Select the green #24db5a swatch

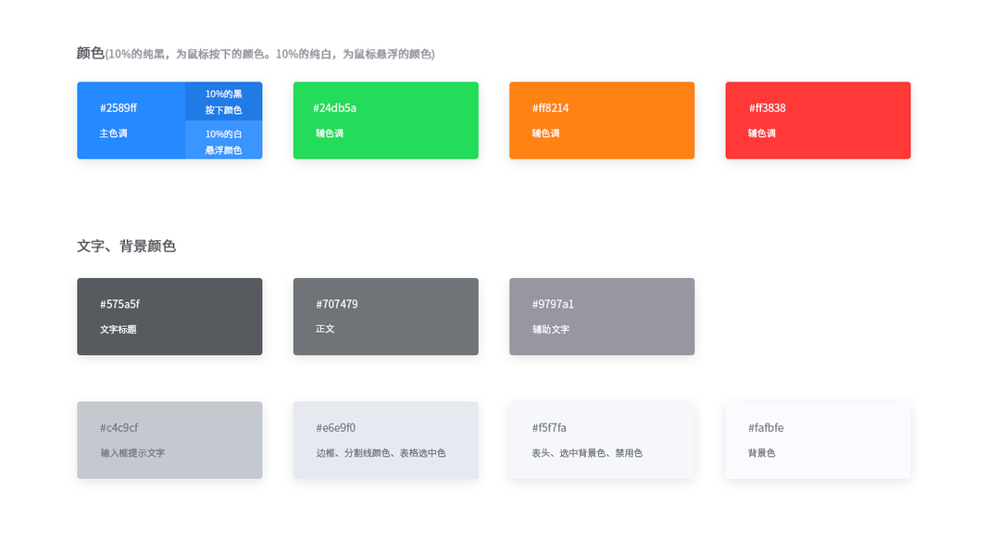coord(385,120)
